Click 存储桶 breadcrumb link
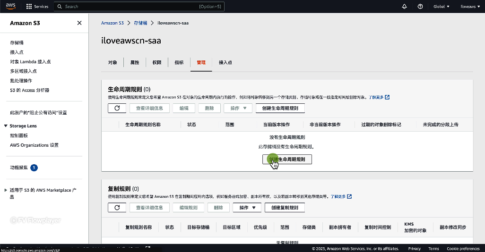Viewport: 485px width, 252px height. tap(140, 23)
